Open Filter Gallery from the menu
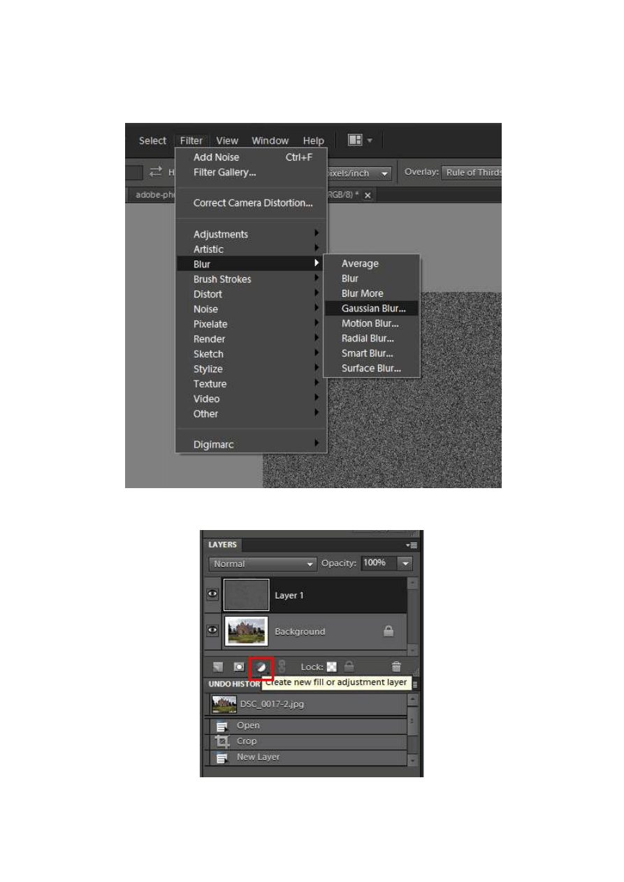Screen dimensions: 624x882 point(224,172)
